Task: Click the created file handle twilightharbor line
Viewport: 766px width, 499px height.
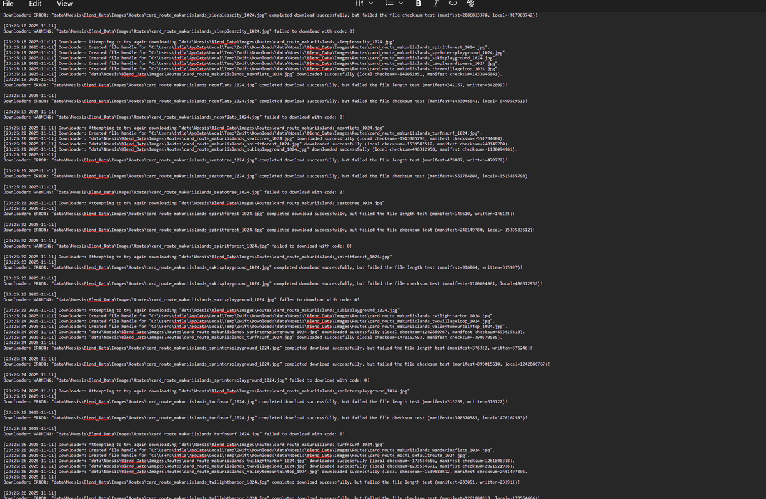Action: [249, 315]
